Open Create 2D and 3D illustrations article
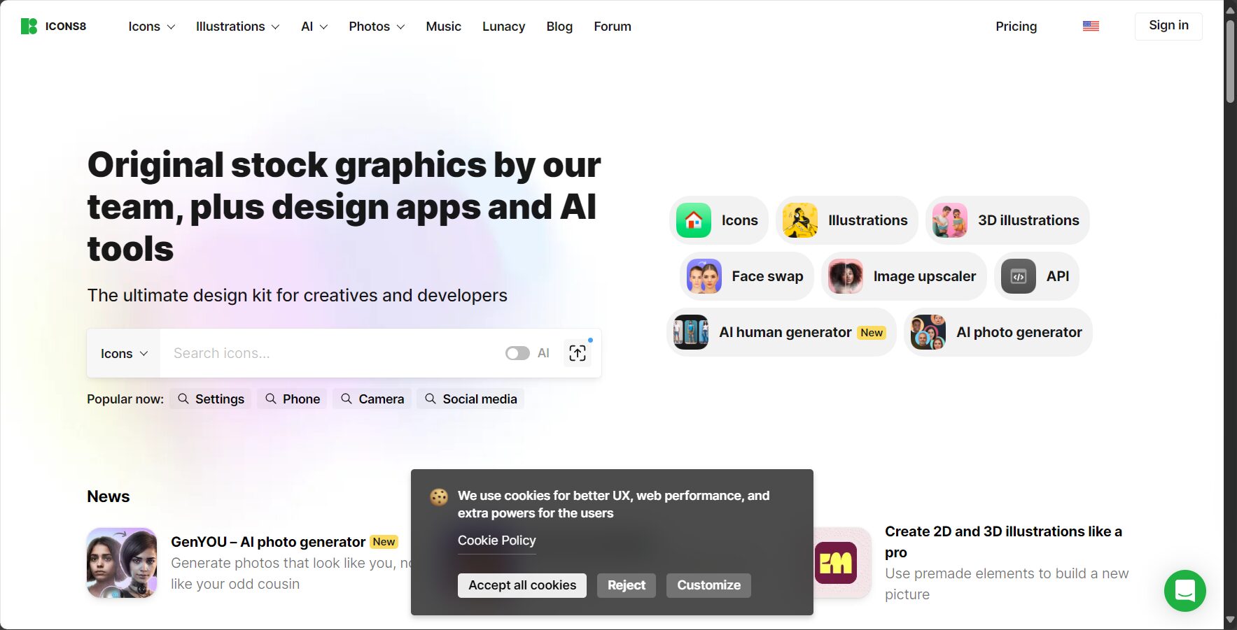This screenshot has width=1237, height=630. point(1003,542)
